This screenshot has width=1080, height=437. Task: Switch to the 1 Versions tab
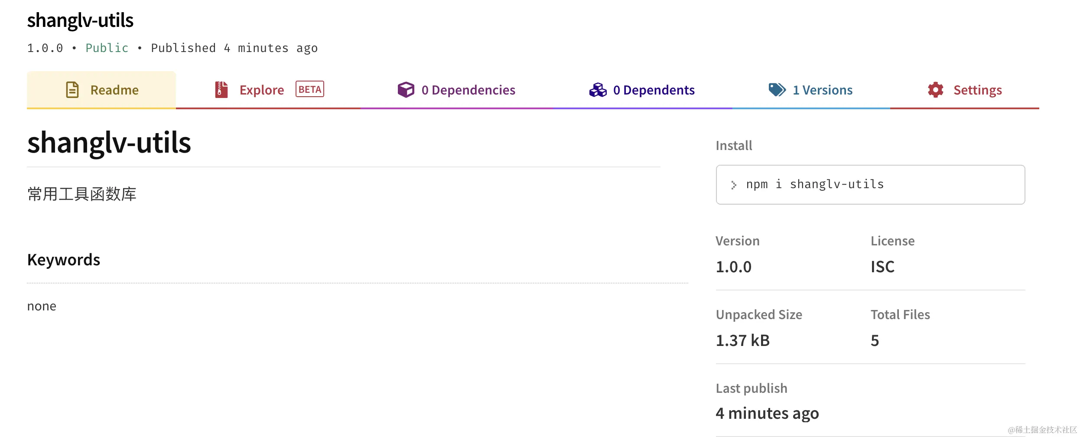[x=811, y=90]
